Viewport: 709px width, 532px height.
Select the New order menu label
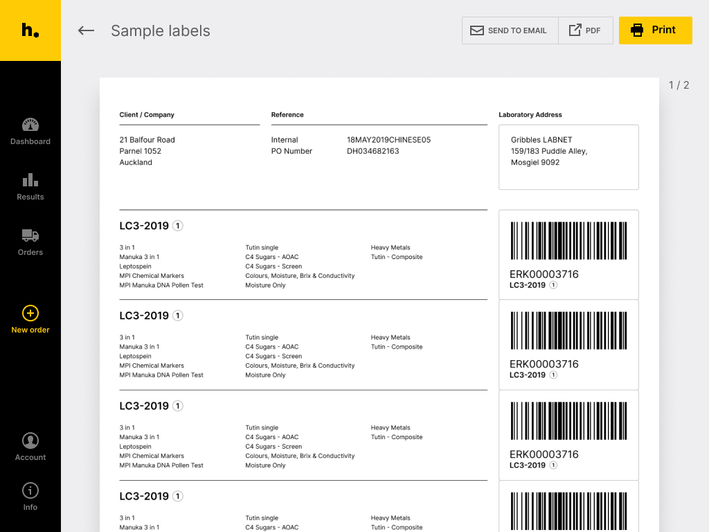point(30,330)
